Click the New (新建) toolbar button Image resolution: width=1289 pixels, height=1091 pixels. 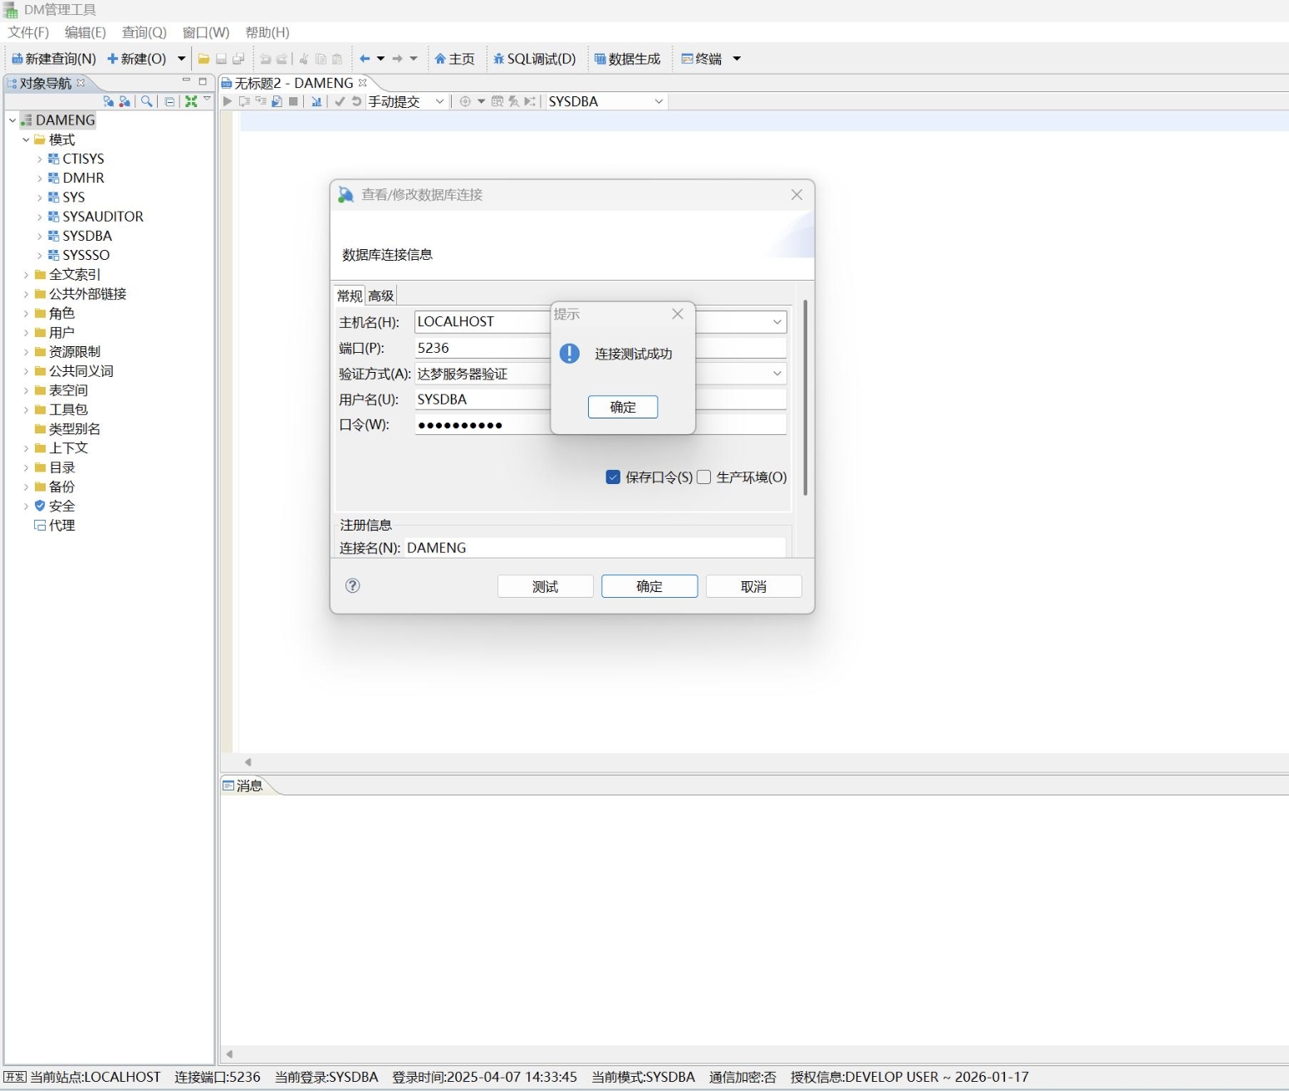[137, 59]
